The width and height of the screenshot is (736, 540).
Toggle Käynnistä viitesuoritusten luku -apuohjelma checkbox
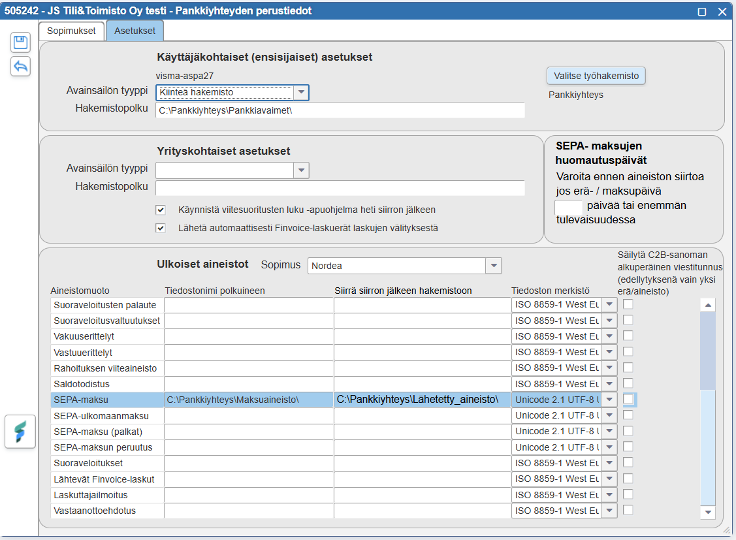coord(161,210)
